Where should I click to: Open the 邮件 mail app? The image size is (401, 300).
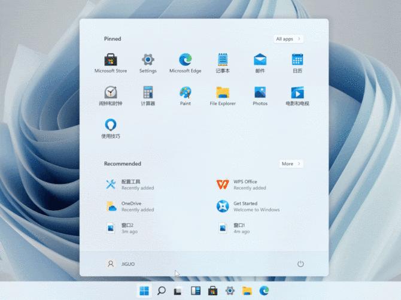pyautogui.click(x=260, y=63)
